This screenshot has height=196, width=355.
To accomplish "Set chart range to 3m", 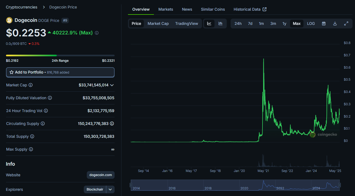I will (273, 24).
